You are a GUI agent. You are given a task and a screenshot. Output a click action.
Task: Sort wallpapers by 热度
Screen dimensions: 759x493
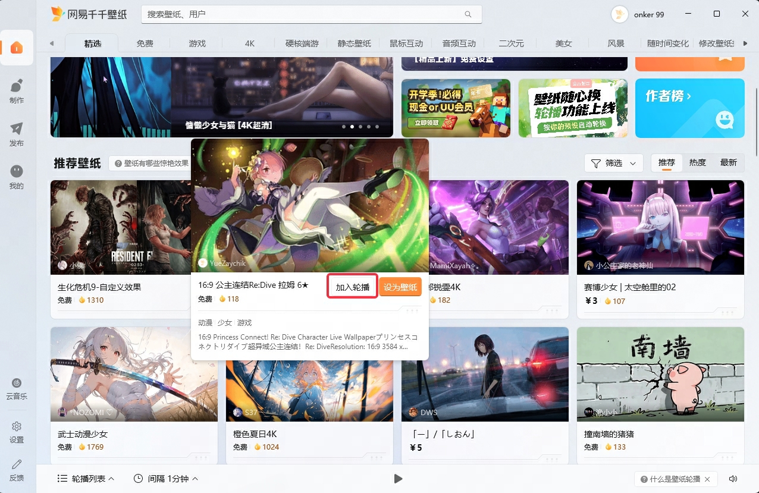[698, 163]
